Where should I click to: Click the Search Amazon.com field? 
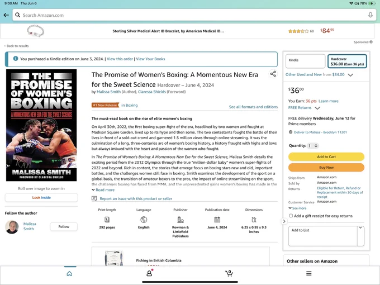(194, 15)
